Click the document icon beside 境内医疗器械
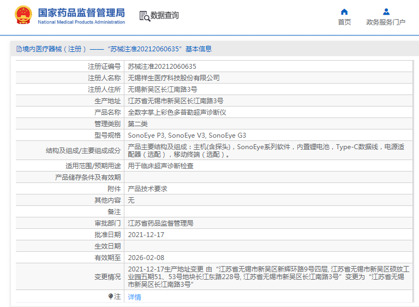Image resolution: width=419 pixels, height=307 pixels. click(19, 49)
